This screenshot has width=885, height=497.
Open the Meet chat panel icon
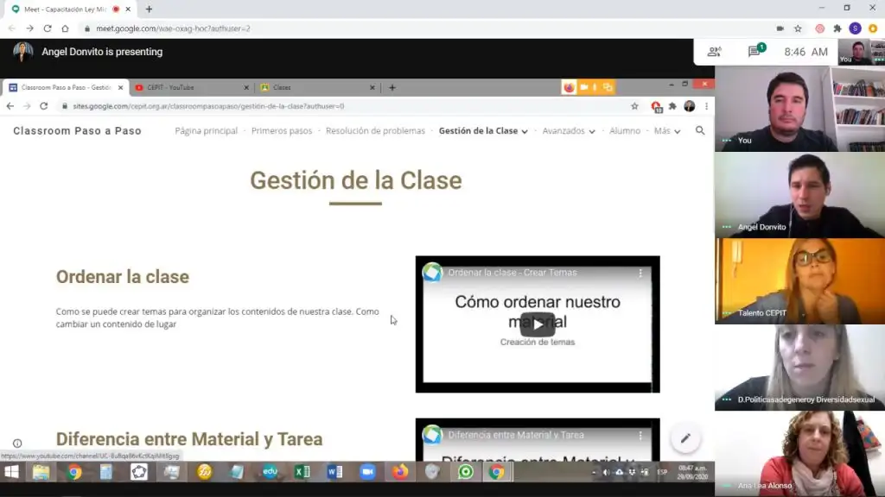(754, 52)
